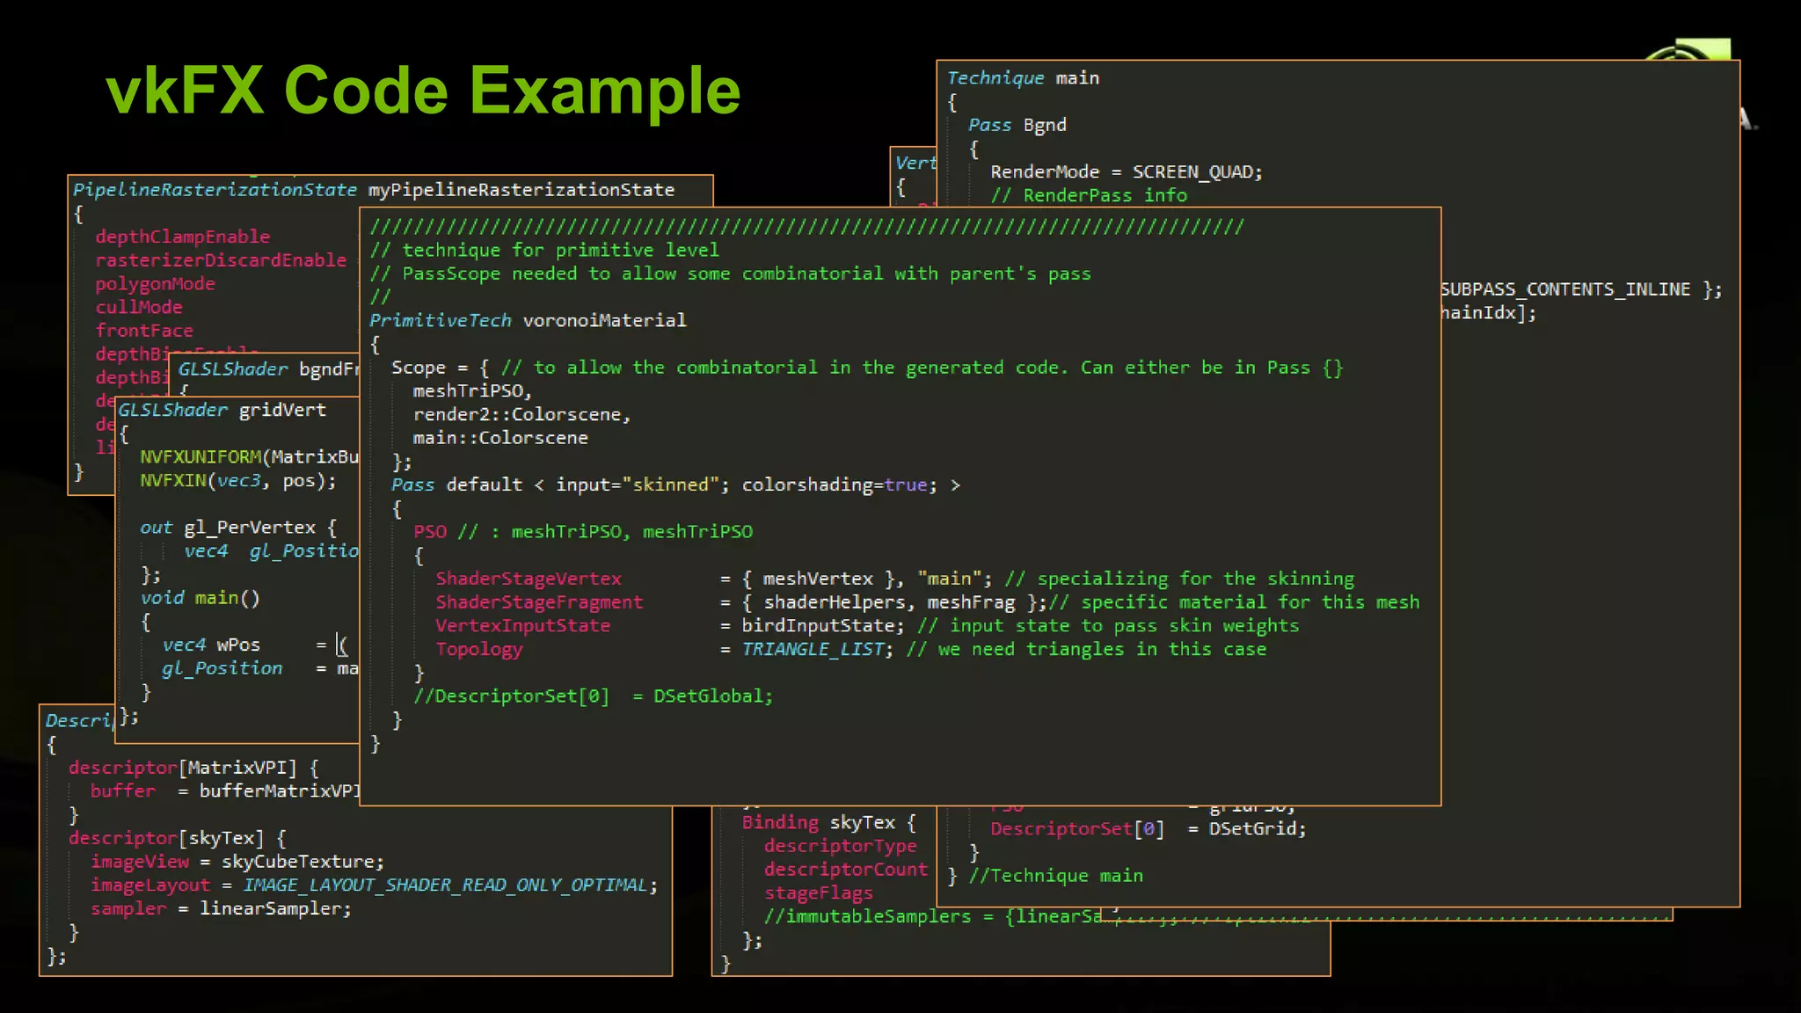1801x1013 pixels.
Task: Click 'DescriptorSet[0] = DSetGrid;' line
Action: [x=1148, y=828]
